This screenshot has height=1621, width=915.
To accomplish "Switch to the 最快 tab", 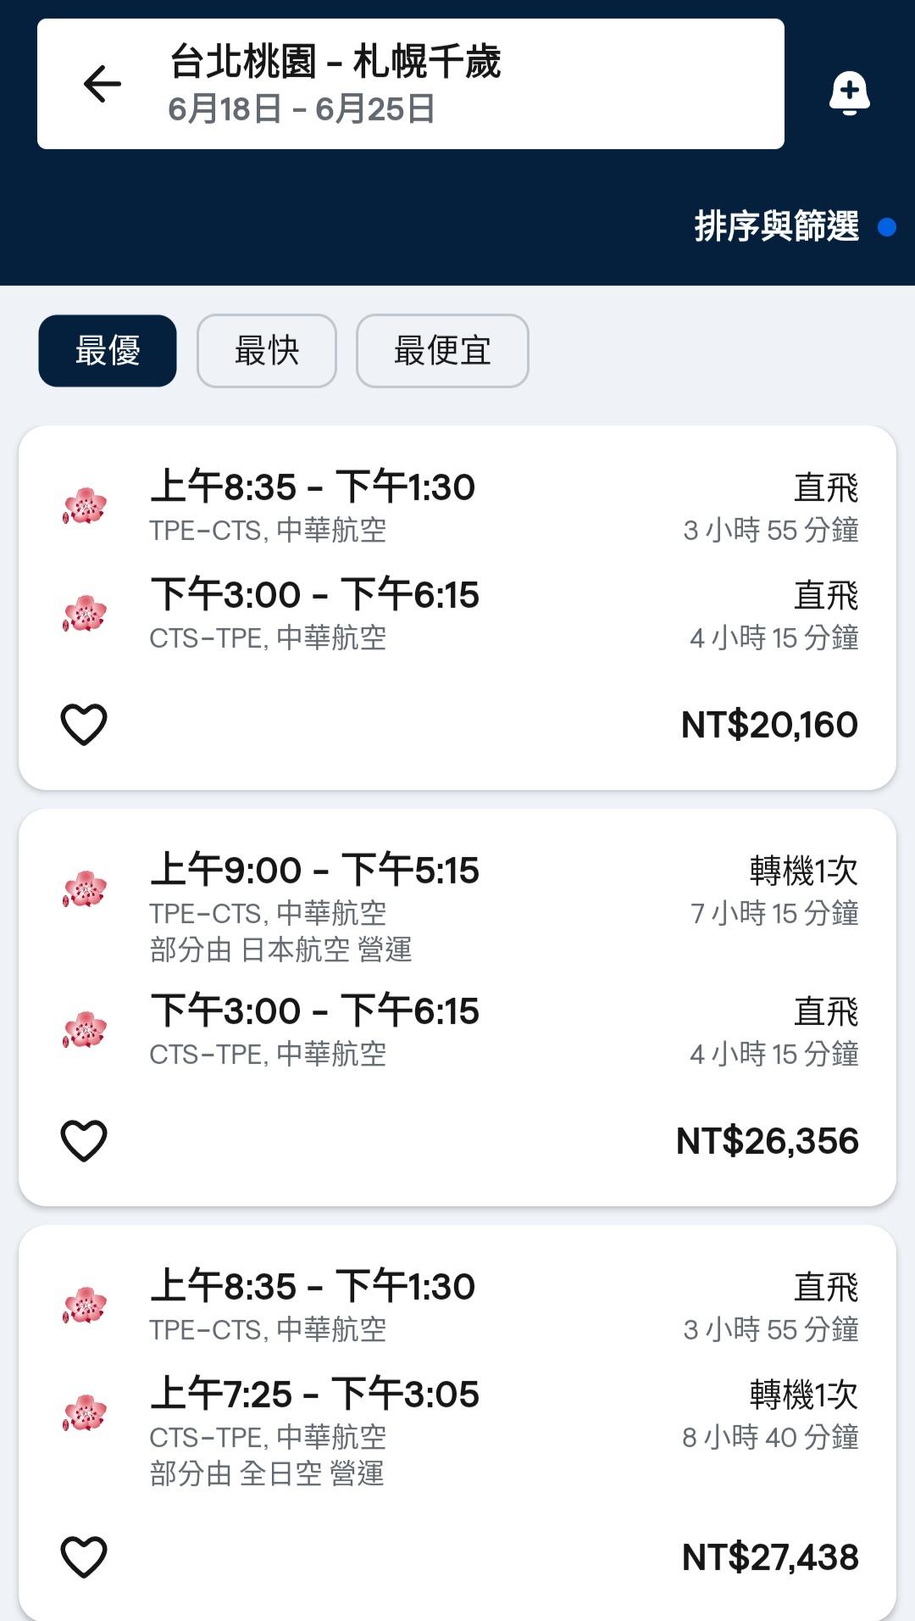I will [x=267, y=351].
